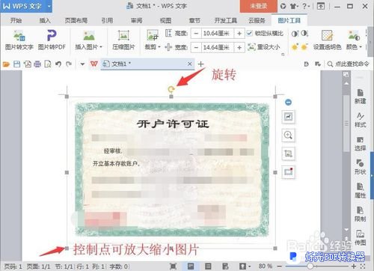Click the crop icon beside the picture
The height and width of the screenshot is (271, 374).
(288, 153)
